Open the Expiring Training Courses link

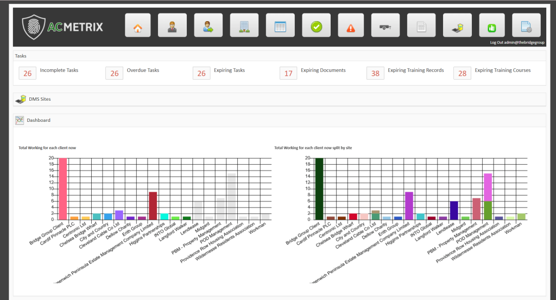tap(502, 70)
